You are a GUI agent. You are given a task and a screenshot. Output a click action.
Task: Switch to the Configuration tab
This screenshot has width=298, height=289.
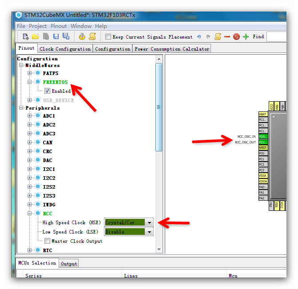[x=112, y=49]
